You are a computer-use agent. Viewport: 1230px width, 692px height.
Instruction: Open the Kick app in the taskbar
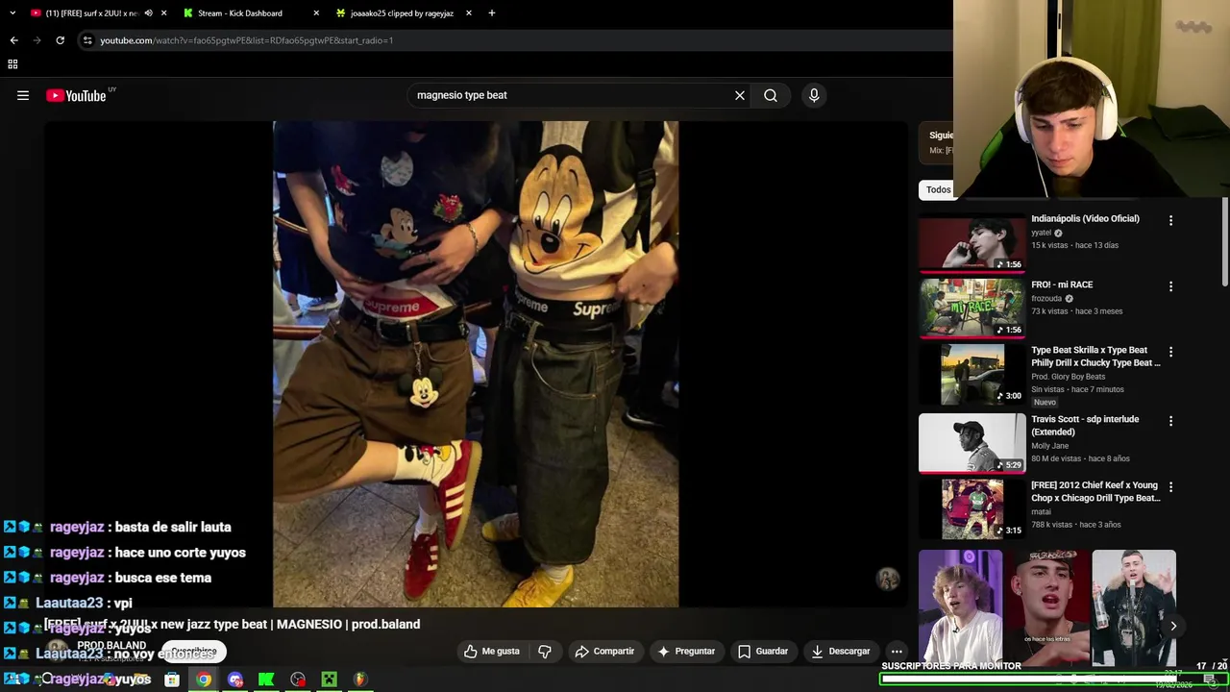(266, 680)
